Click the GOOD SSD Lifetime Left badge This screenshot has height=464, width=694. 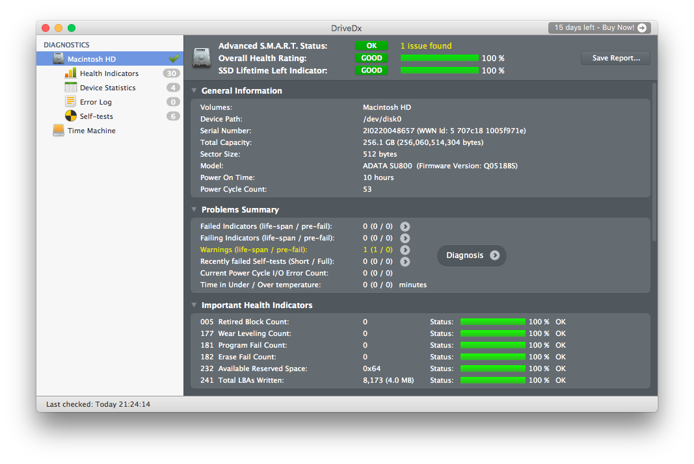[x=371, y=70]
